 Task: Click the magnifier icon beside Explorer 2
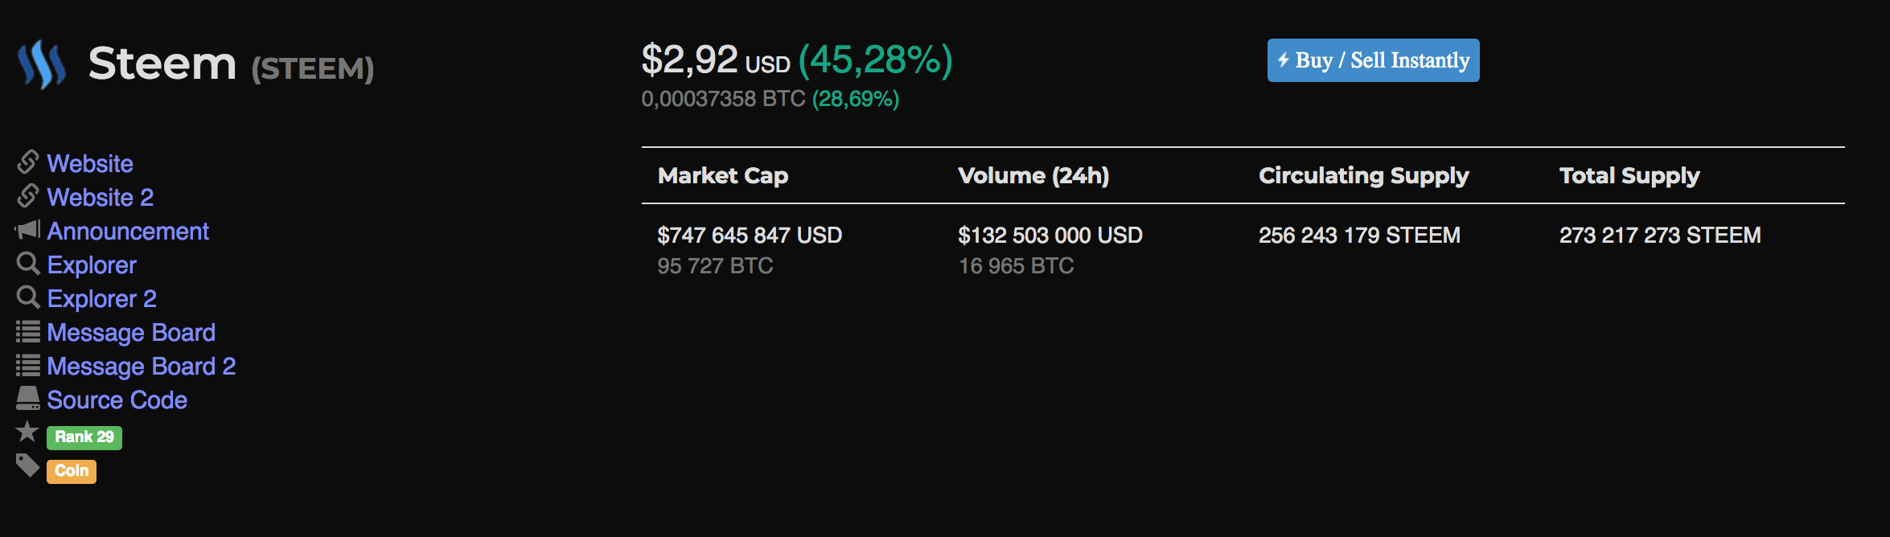[28, 297]
